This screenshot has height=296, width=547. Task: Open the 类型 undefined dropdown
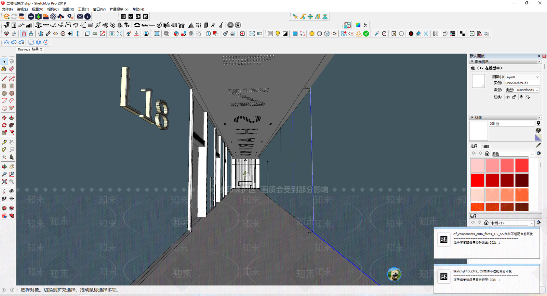(x=522, y=90)
